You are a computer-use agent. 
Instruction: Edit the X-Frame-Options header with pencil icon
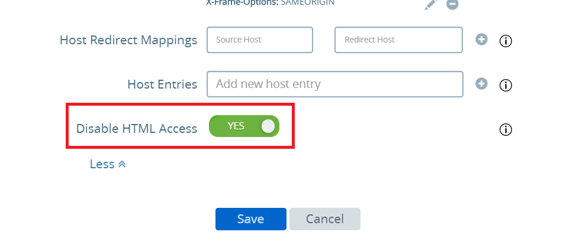[431, 4]
